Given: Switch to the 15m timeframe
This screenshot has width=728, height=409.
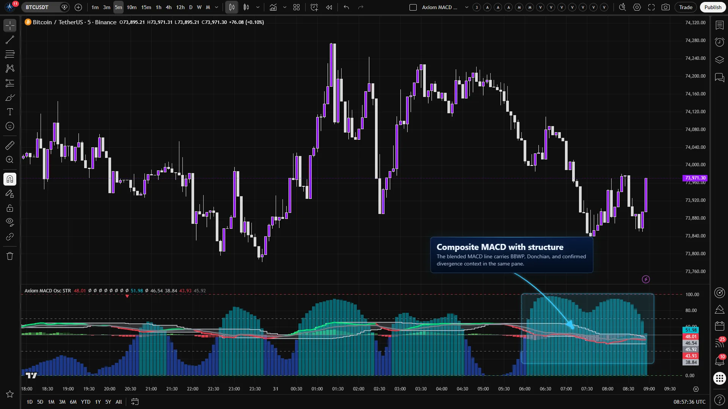Looking at the screenshot, I should coord(146,7).
